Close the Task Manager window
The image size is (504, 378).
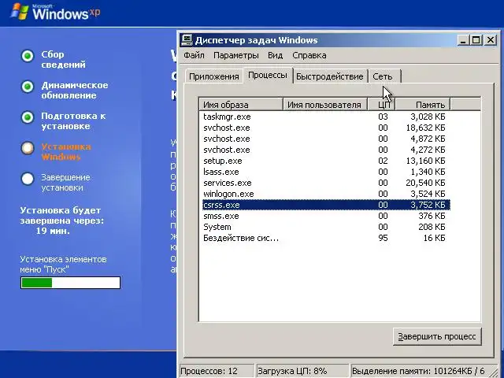(x=491, y=40)
